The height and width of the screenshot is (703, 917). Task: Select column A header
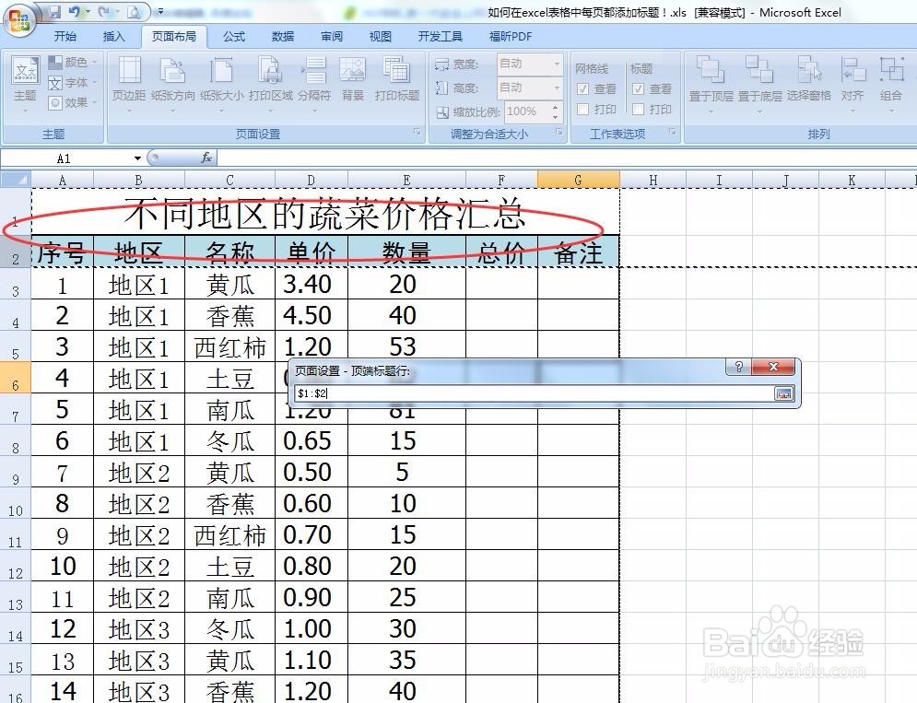tap(62, 180)
